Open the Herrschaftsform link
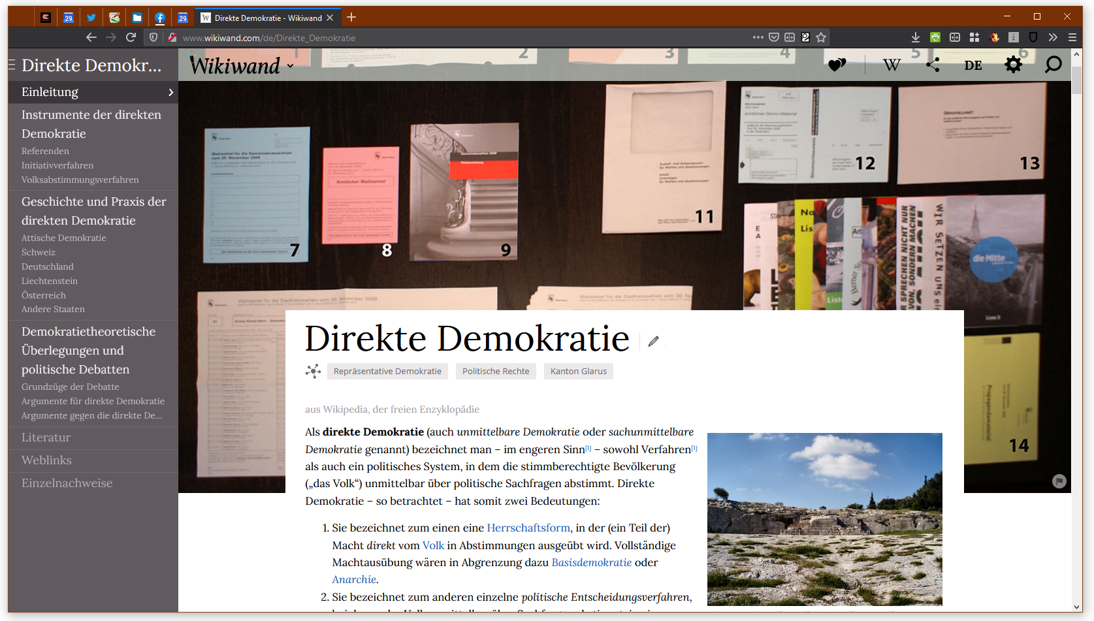The width and height of the screenshot is (1094, 621). click(528, 528)
